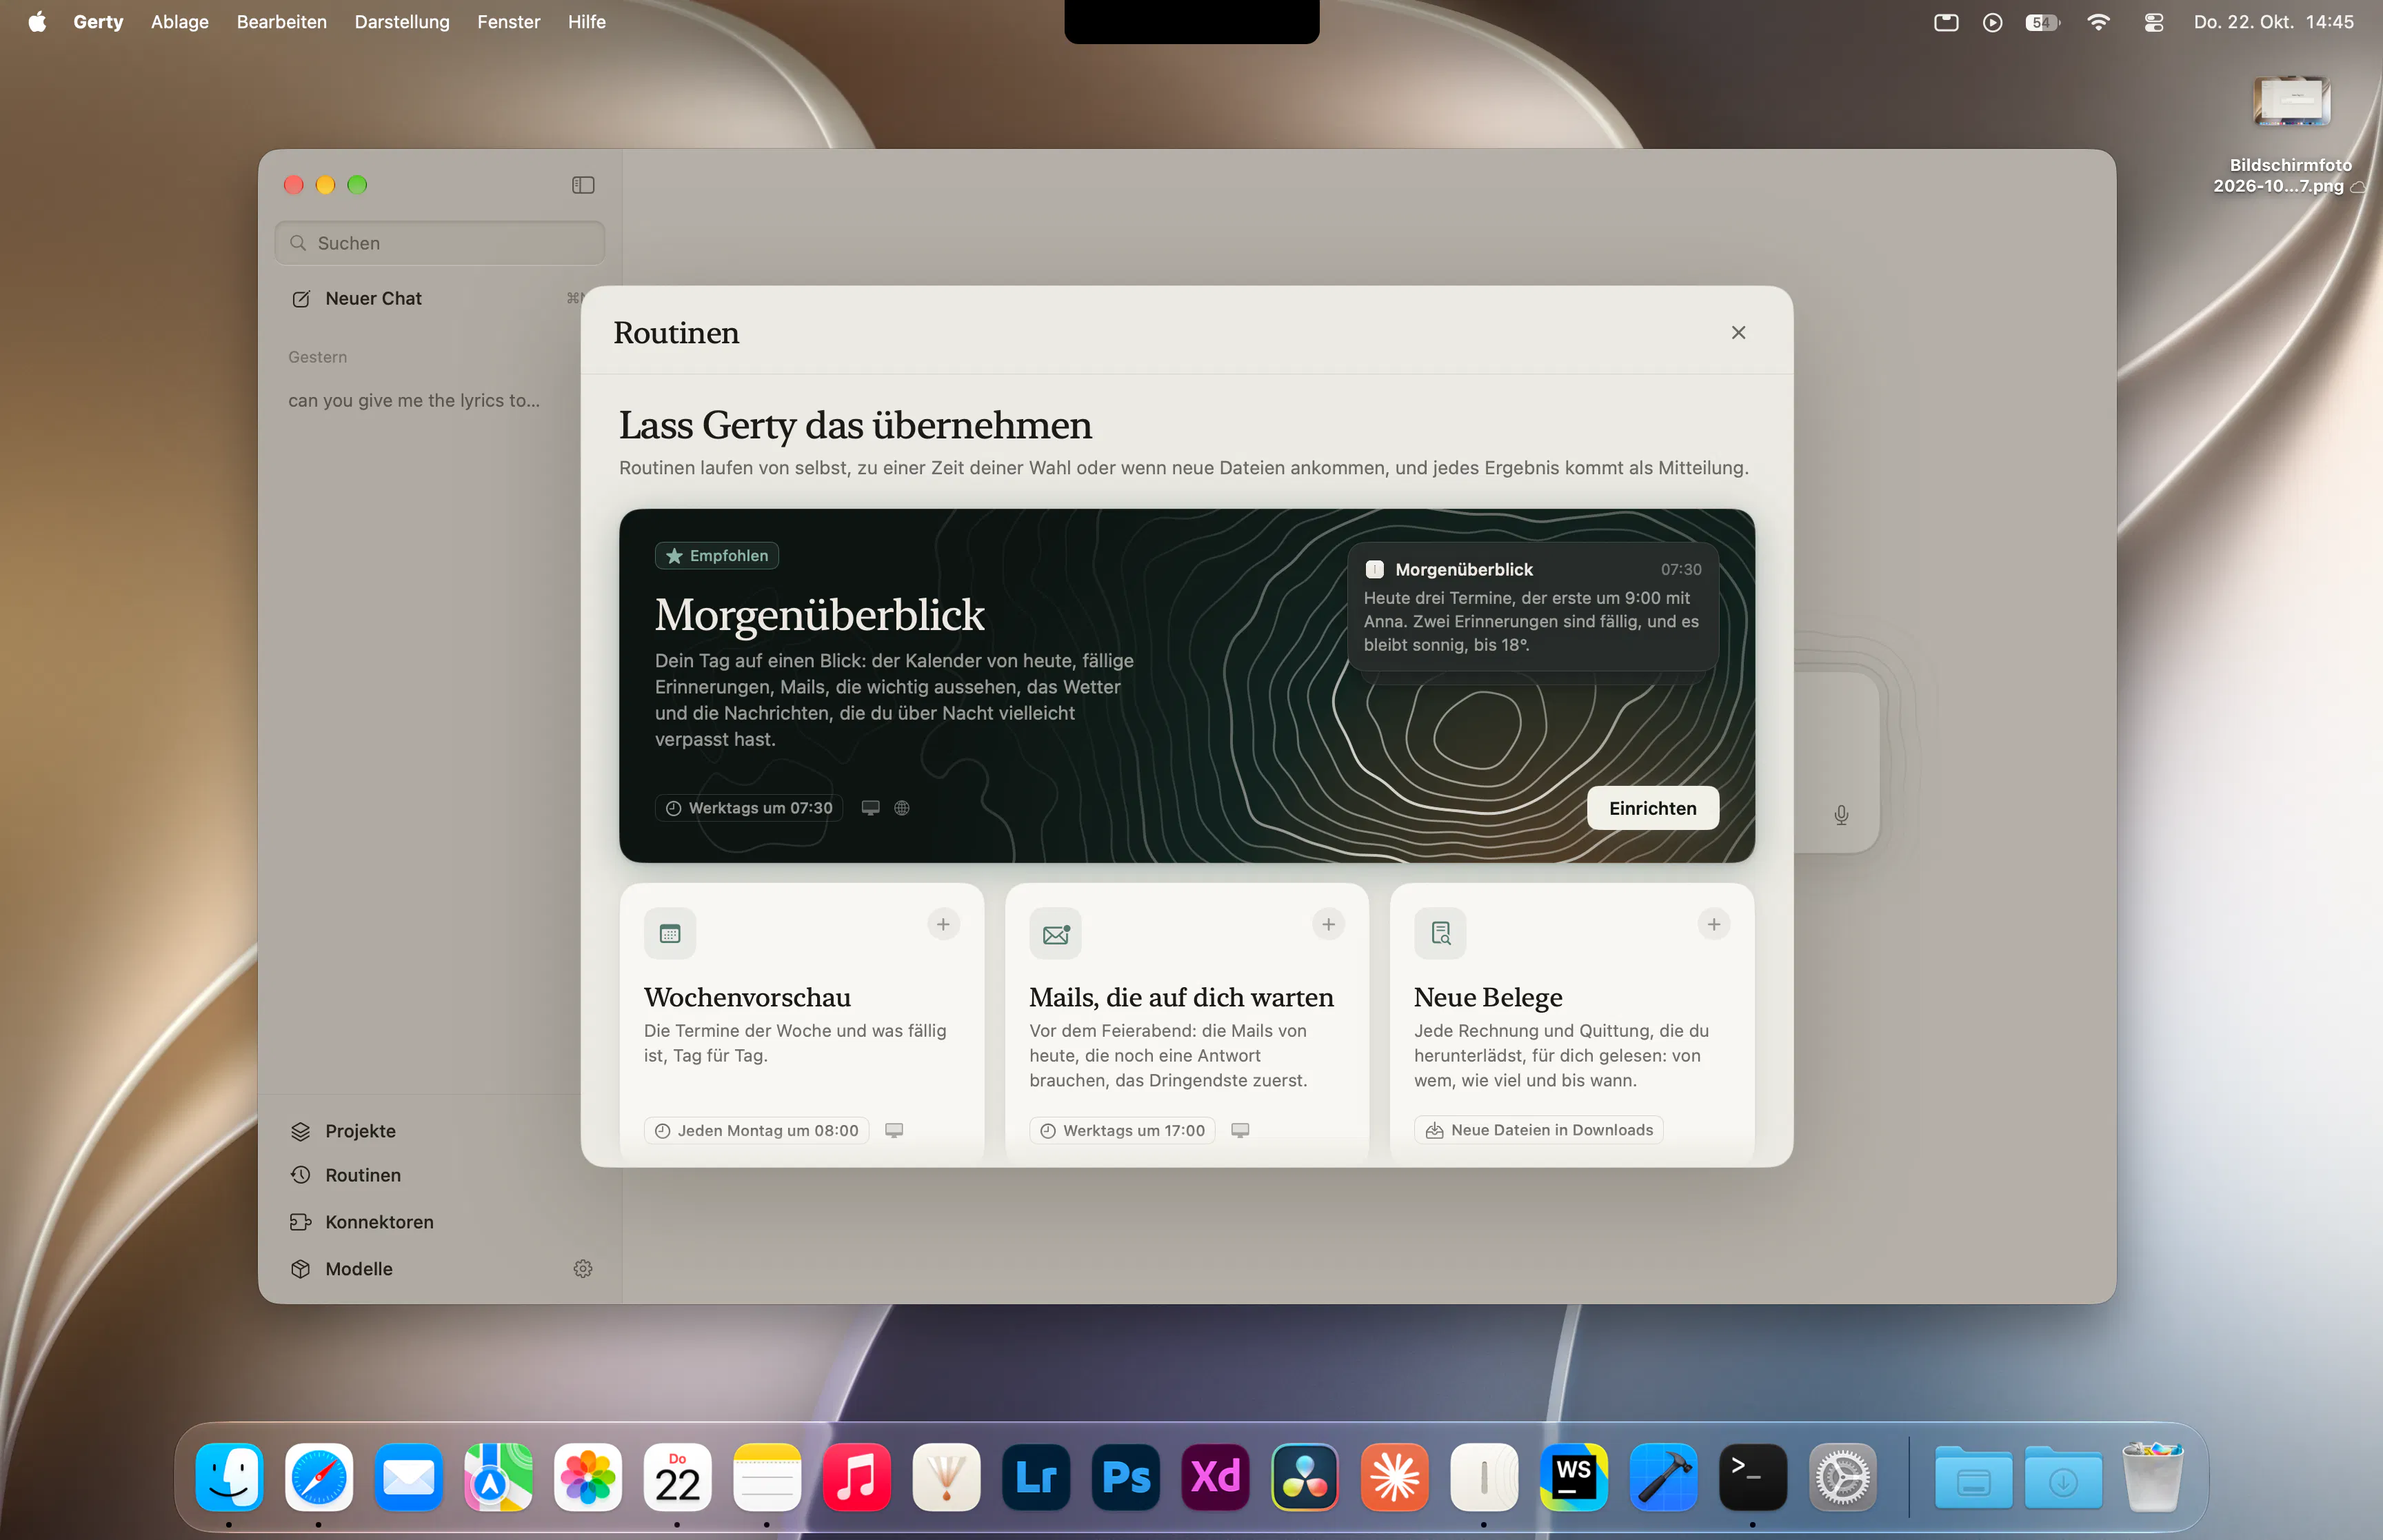Click the Morgenüberblick notification preview
The image size is (2383, 1540).
tap(1533, 606)
